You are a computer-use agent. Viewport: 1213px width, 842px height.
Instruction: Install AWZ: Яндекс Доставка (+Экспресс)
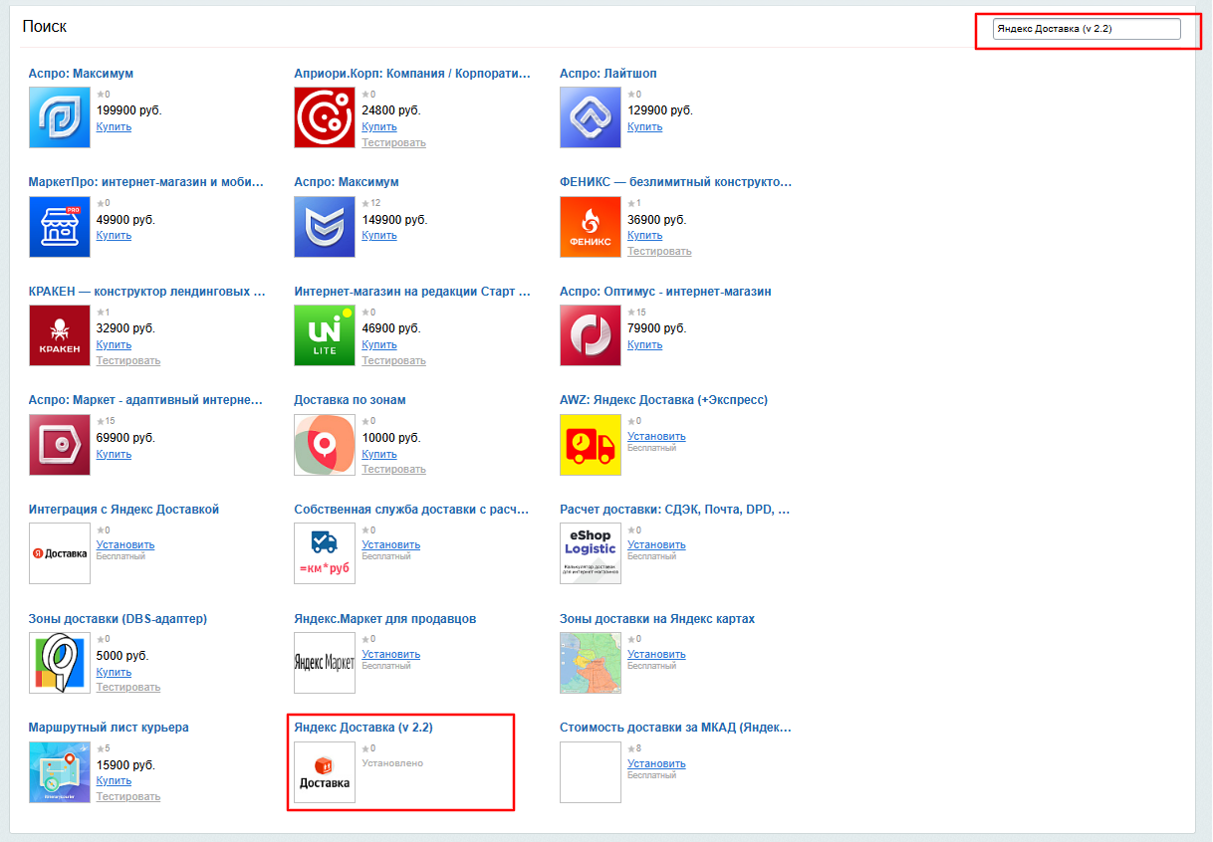coord(656,436)
